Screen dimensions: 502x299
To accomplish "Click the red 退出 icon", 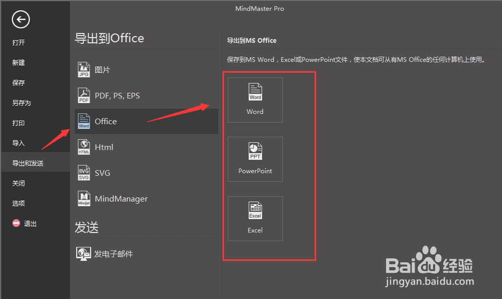I will click(x=16, y=223).
